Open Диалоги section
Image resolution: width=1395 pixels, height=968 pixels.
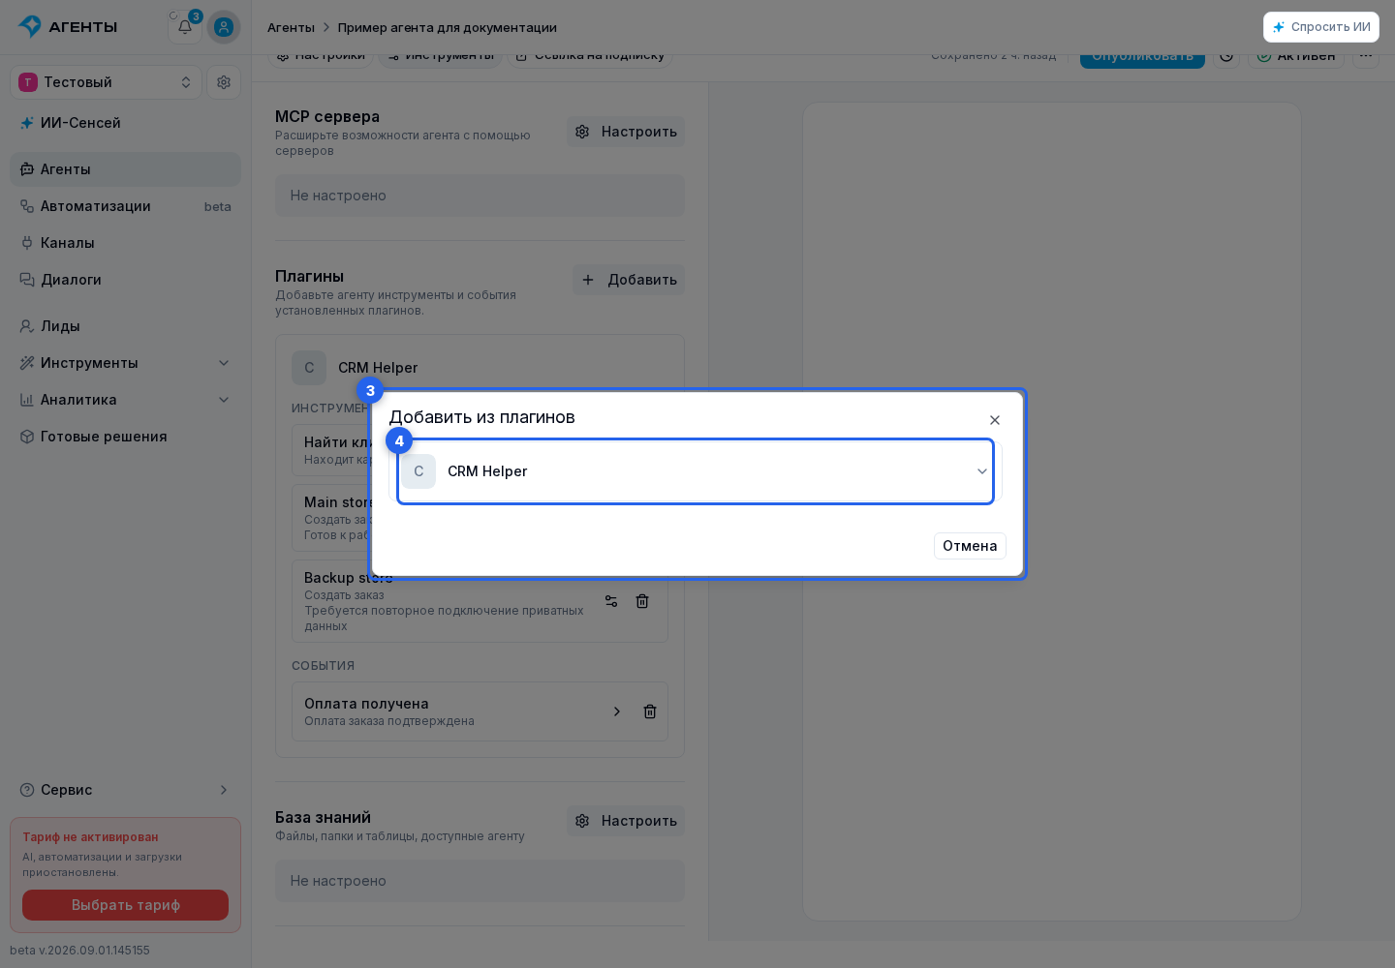click(125, 280)
